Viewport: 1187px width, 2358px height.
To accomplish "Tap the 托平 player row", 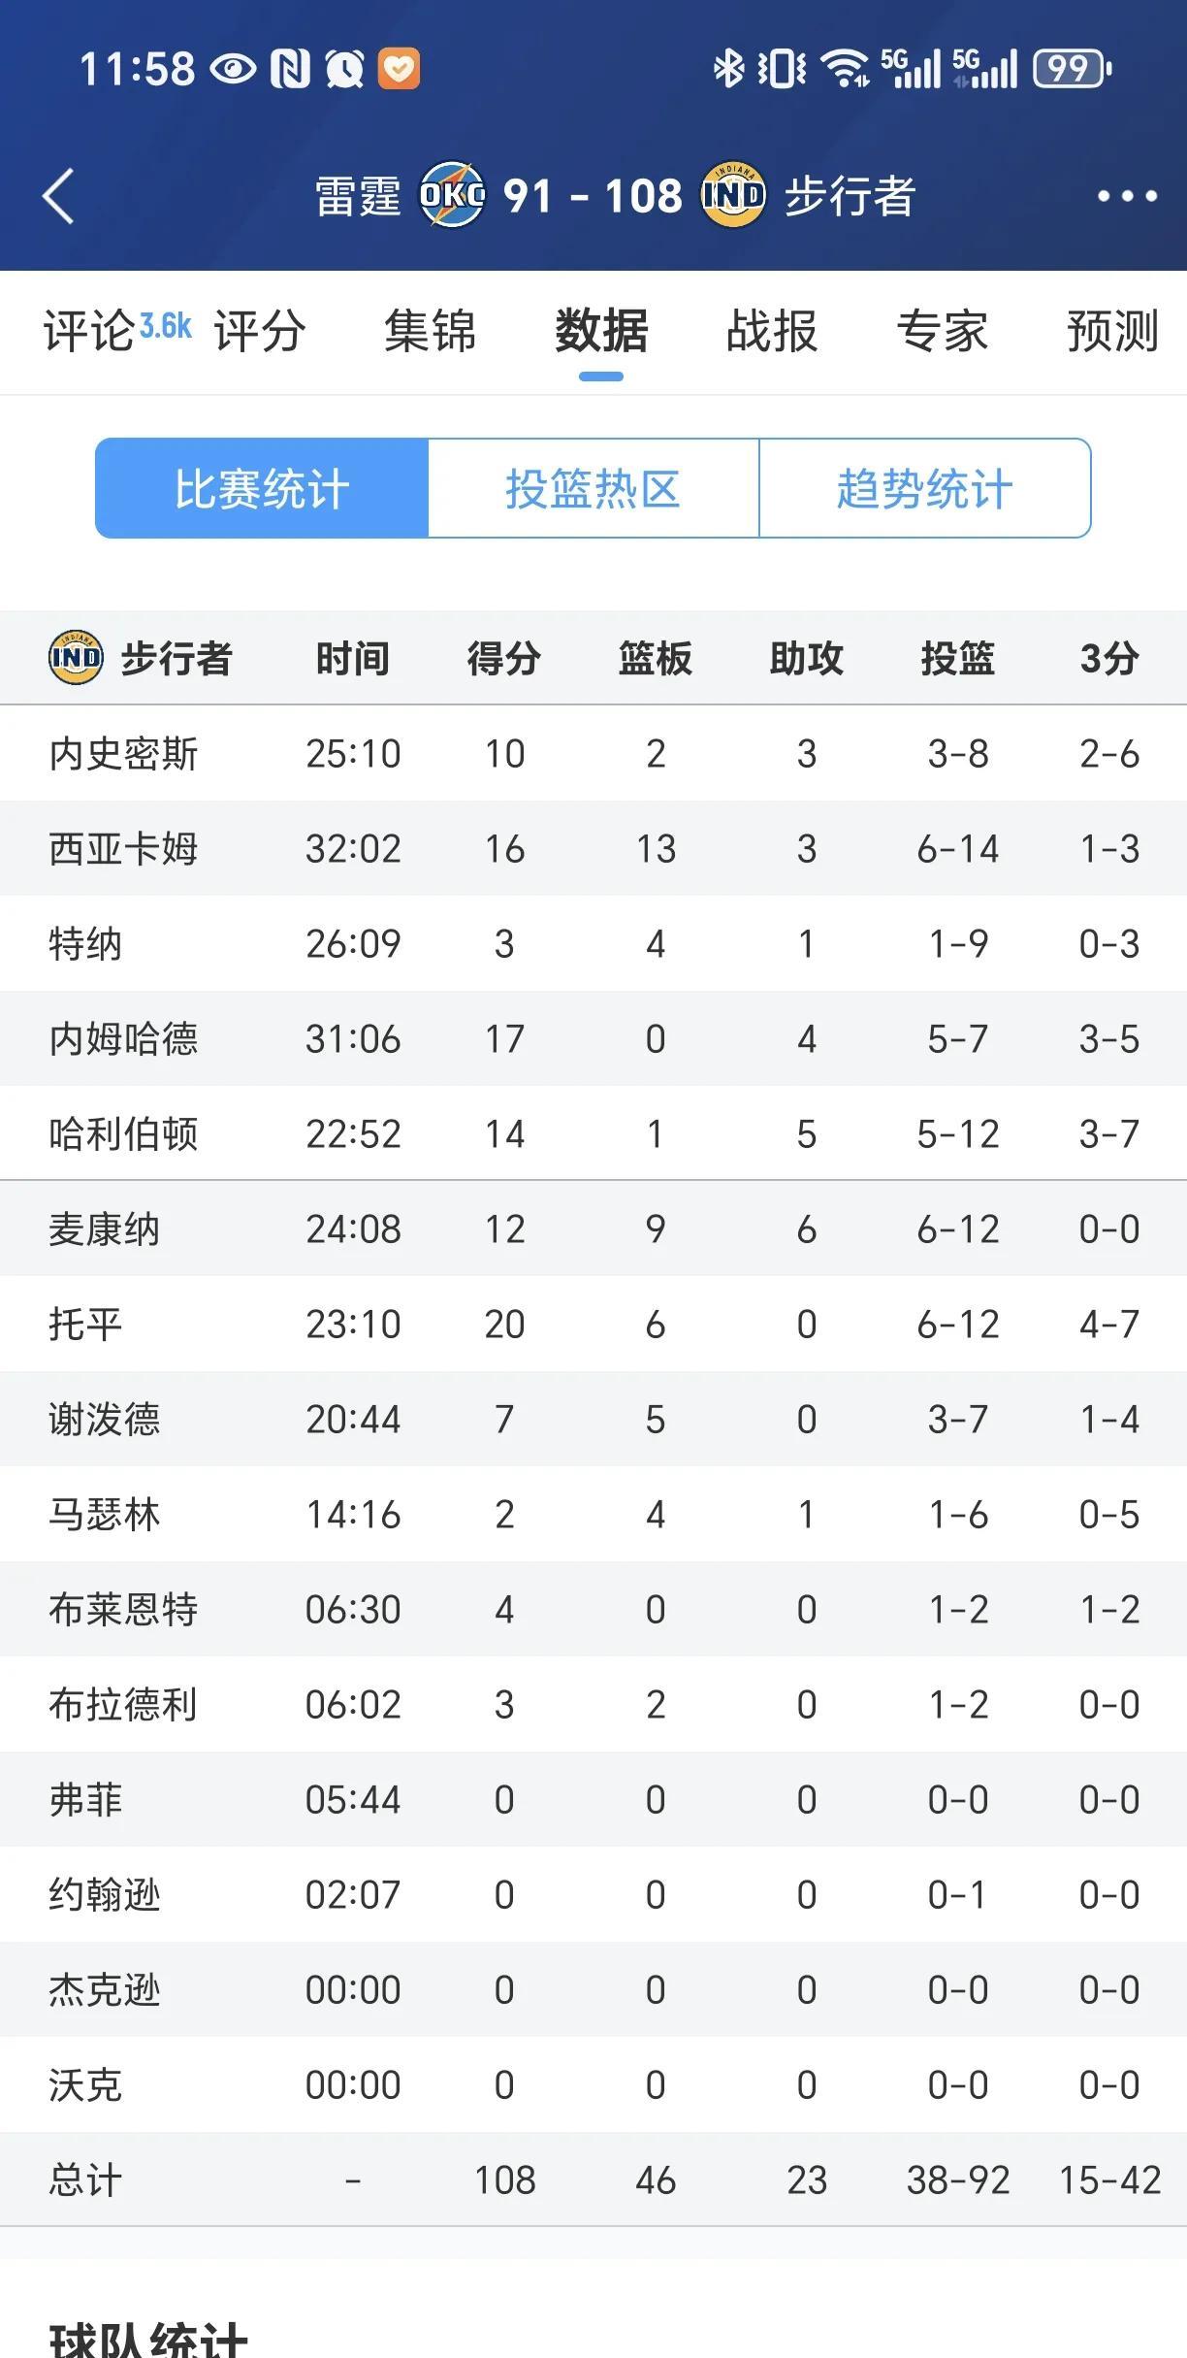I will [593, 1324].
